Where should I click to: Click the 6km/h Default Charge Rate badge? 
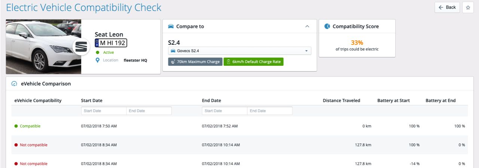click(x=254, y=62)
